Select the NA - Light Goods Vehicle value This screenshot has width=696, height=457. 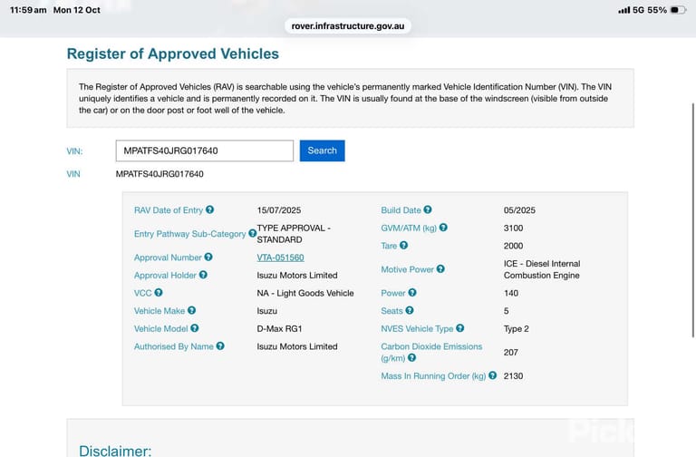click(305, 293)
